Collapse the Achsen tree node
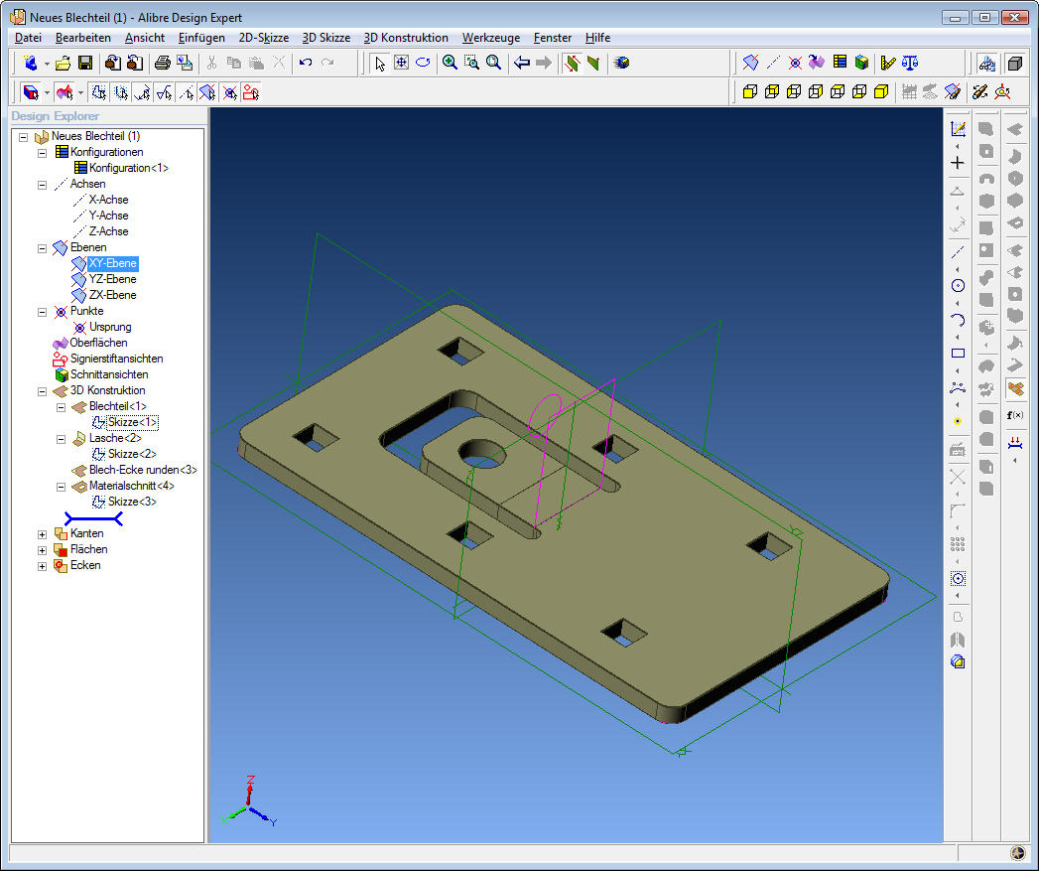 pyautogui.click(x=42, y=185)
